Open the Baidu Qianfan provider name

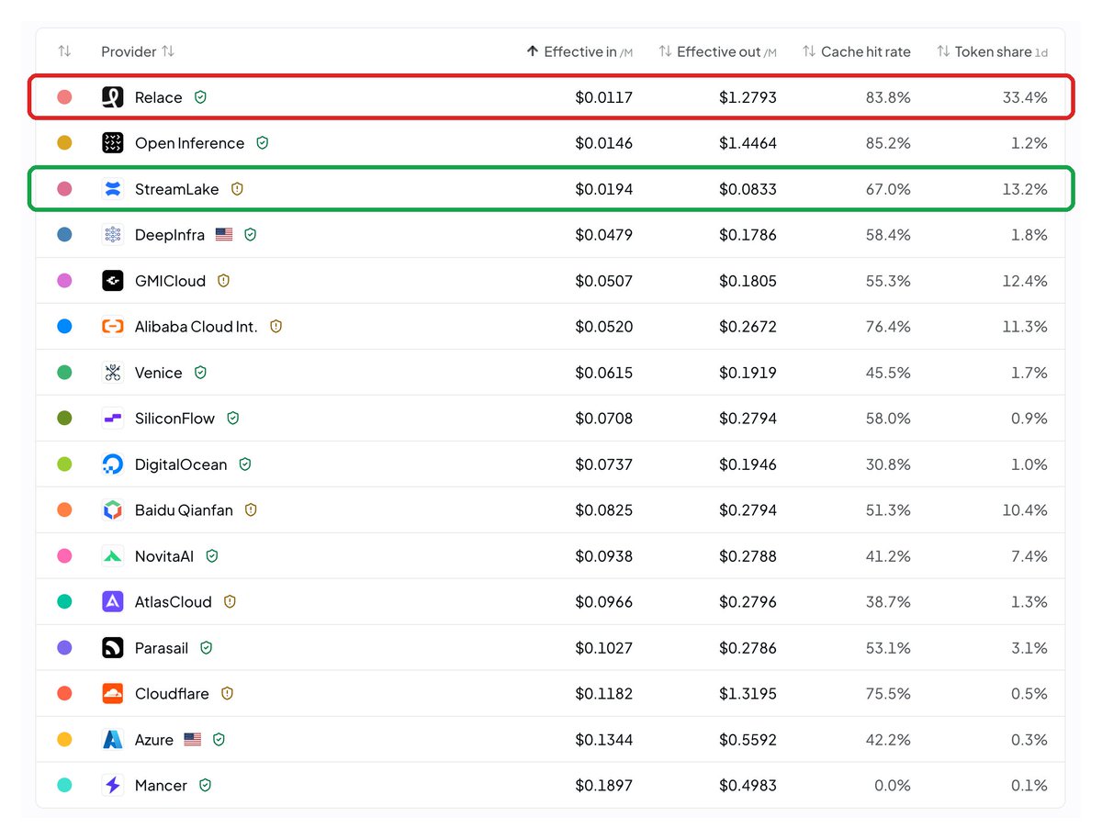click(184, 510)
